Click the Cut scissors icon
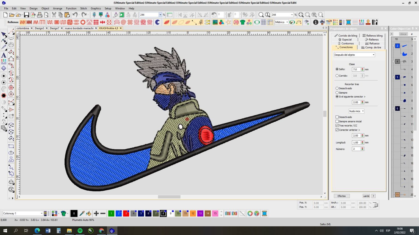Screen dimensions: 419x235 tap(54, 15)
